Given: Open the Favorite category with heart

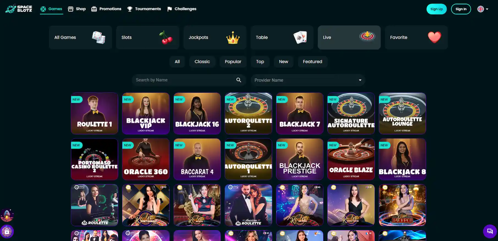Looking at the screenshot, I should 416,37.
